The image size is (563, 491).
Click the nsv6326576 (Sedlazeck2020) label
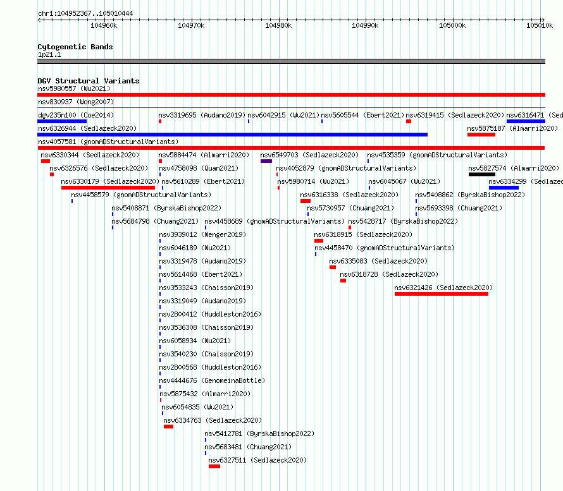click(99, 168)
